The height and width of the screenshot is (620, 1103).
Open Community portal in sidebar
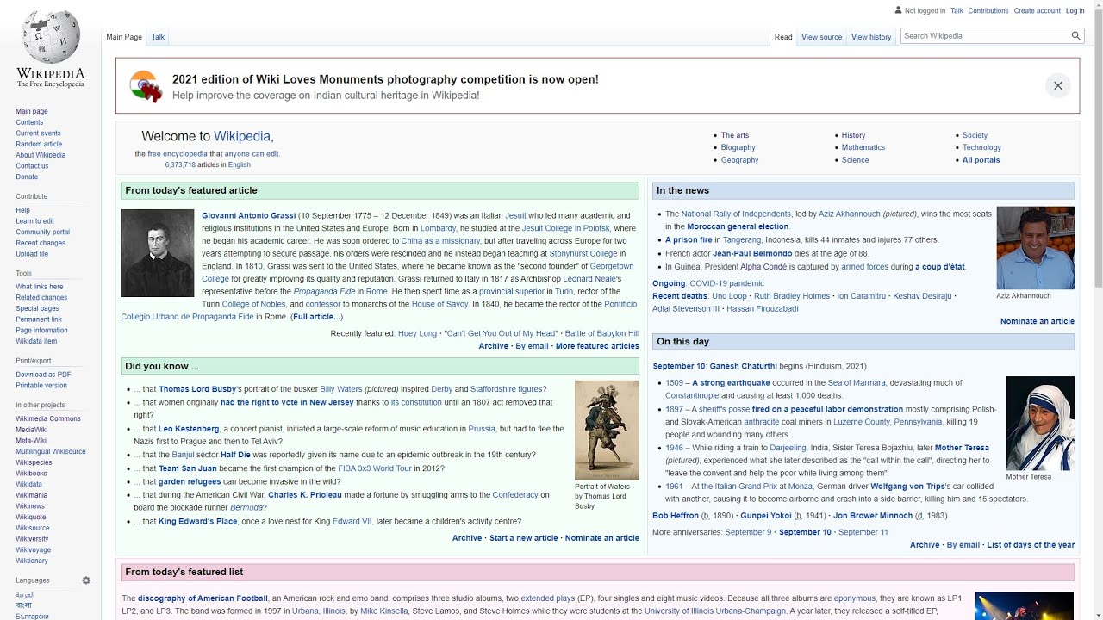click(42, 232)
